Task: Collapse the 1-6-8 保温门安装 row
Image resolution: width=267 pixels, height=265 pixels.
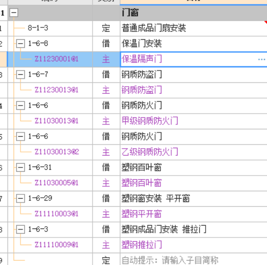Action: (20, 44)
